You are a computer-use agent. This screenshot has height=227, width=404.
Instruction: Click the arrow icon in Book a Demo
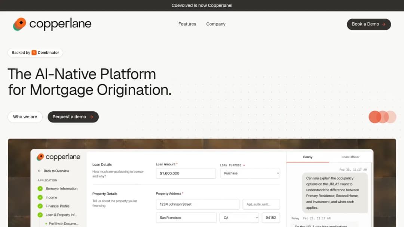point(384,24)
